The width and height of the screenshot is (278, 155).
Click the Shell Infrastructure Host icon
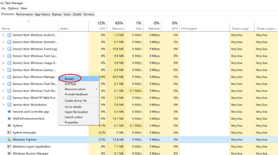pos(9,119)
